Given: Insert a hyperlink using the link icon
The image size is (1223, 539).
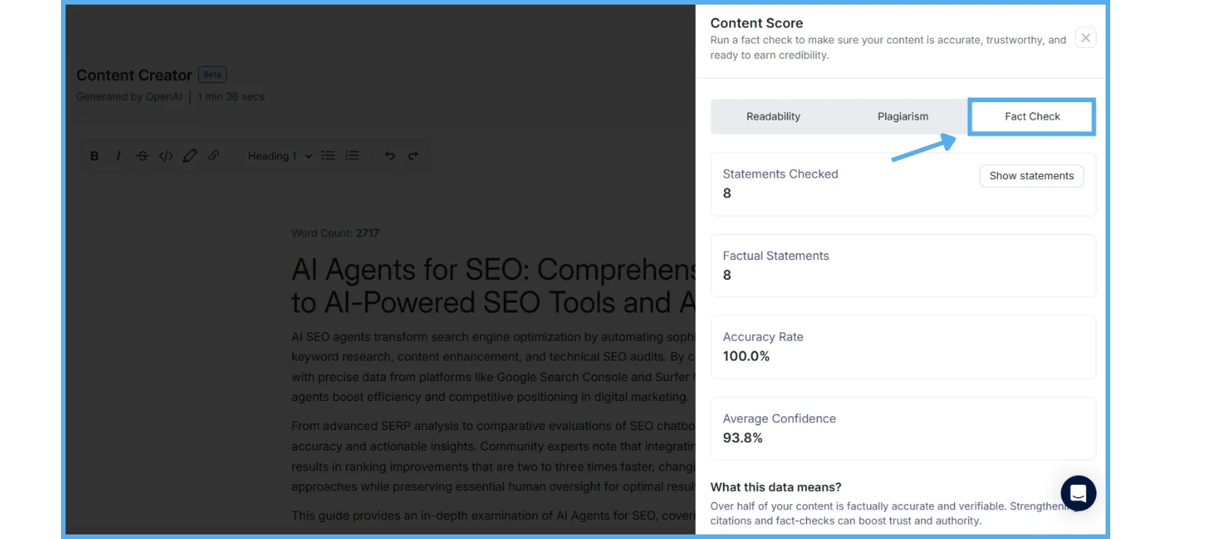Looking at the screenshot, I should 213,156.
